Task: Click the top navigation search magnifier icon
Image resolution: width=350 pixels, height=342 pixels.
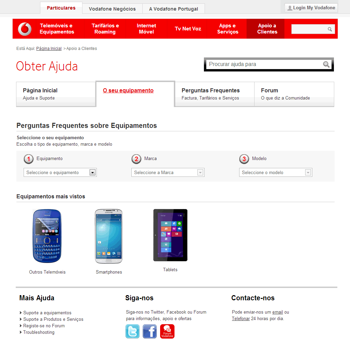Action: (330, 29)
